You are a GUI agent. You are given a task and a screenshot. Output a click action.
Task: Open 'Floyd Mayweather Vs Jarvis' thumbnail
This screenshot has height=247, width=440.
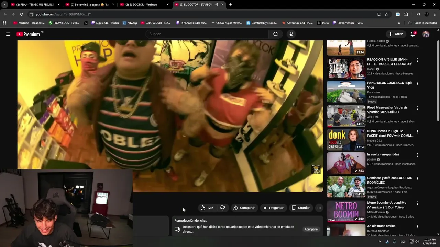click(346, 116)
